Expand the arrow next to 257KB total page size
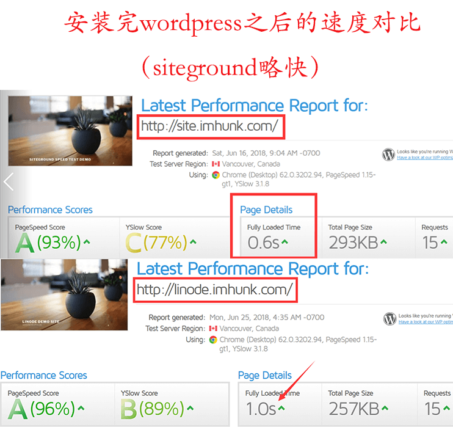The width and height of the screenshot is (453, 427). [385, 408]
